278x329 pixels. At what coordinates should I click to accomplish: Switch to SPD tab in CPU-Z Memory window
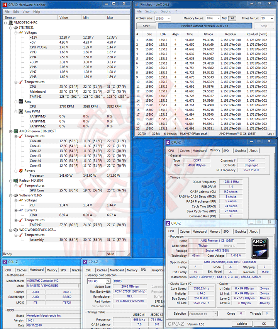226,151
